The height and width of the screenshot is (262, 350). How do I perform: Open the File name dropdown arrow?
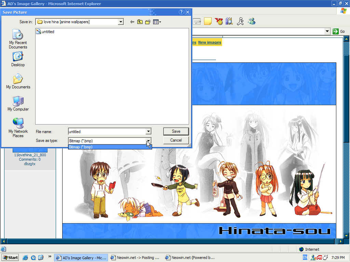point(148,131)
